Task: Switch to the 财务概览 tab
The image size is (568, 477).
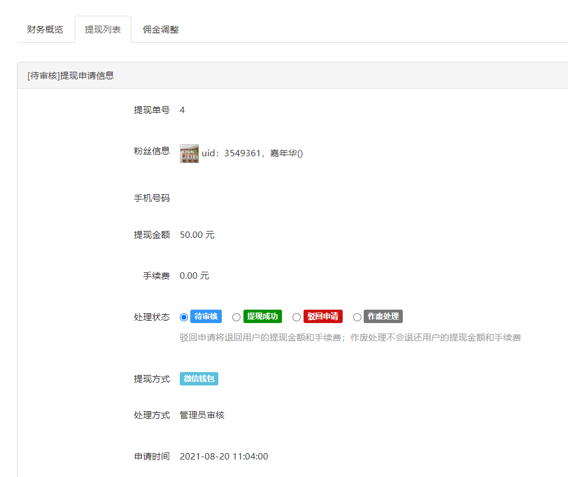Action: tap(45, 29)
